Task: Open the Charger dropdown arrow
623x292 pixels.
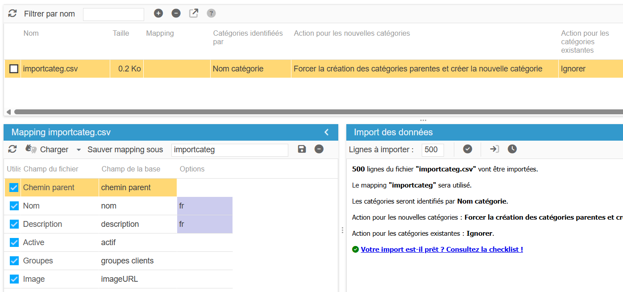Action: tap(79, 150)
